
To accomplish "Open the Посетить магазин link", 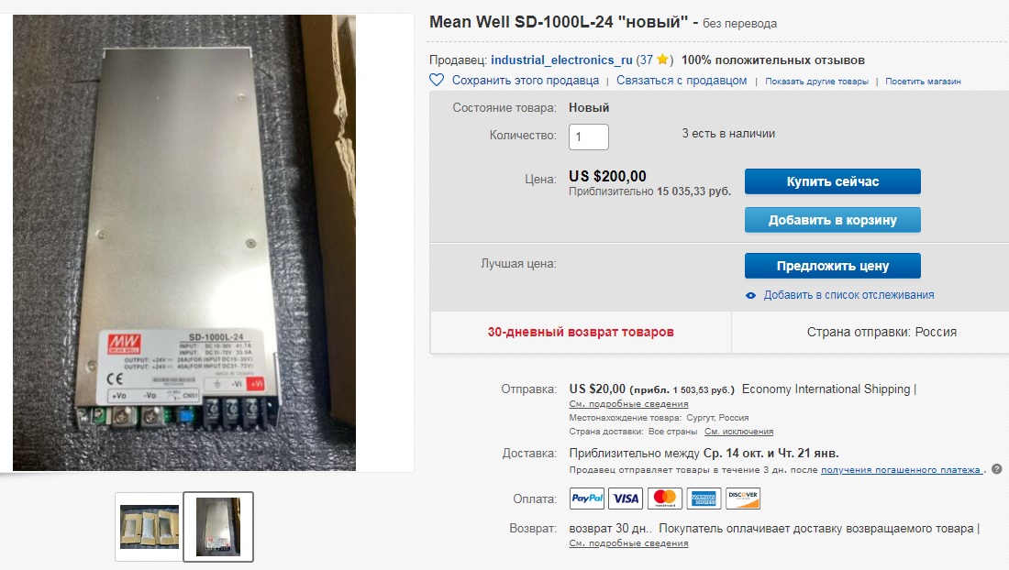I will 923,81.
